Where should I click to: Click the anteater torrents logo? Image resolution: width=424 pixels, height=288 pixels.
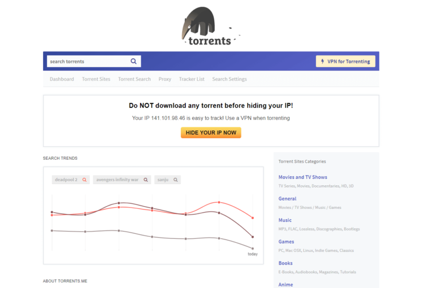[210, 26]
